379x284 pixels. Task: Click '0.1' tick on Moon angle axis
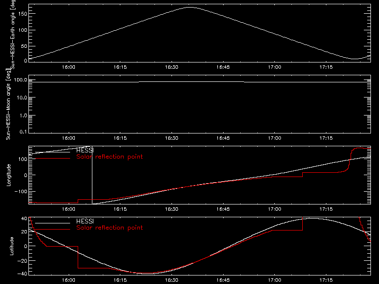tap(23, 132)
